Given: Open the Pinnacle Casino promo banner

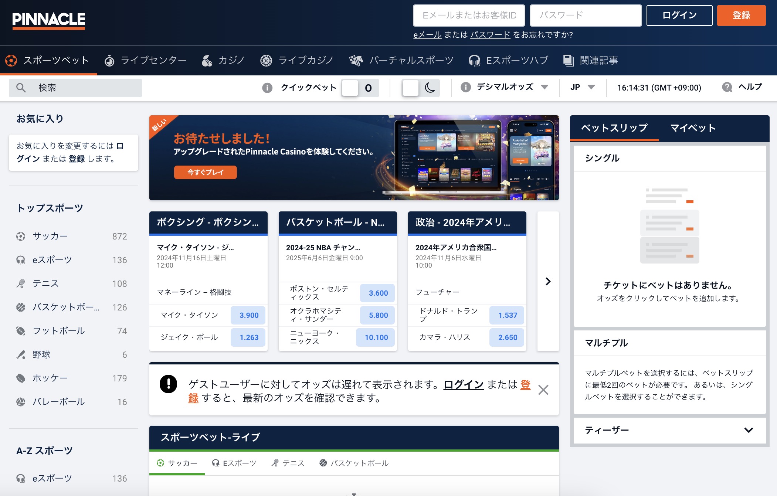Looking at the screenshot, I should (x=354, y=158).
